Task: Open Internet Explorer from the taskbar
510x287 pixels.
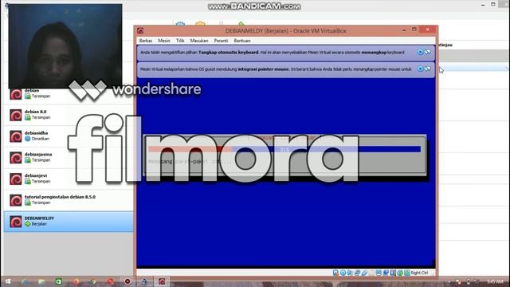Action: (25, 281)
